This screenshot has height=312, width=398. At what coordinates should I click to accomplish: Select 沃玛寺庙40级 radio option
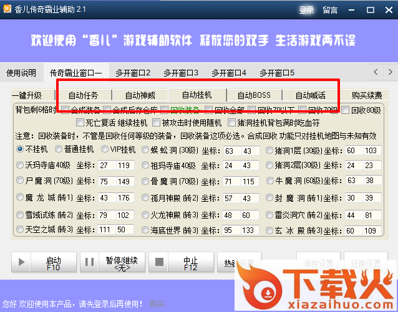[x=20, y=165]
